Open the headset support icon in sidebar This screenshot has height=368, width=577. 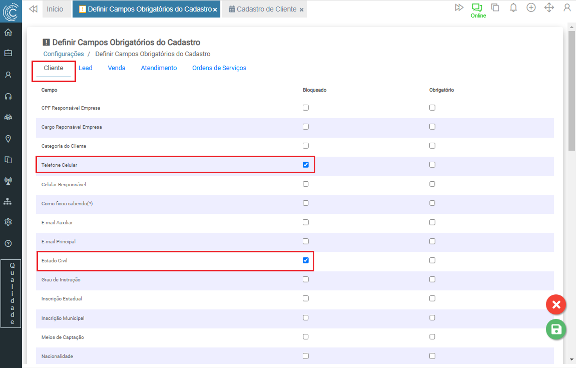8,96
